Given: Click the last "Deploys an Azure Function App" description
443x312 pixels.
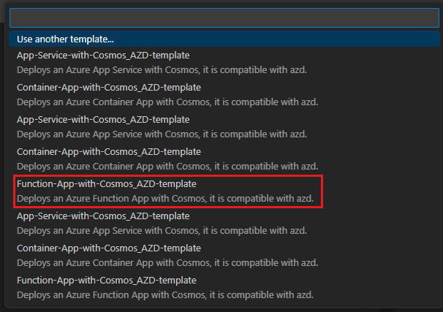Looking at the screenshot, I should click(164, 295).
